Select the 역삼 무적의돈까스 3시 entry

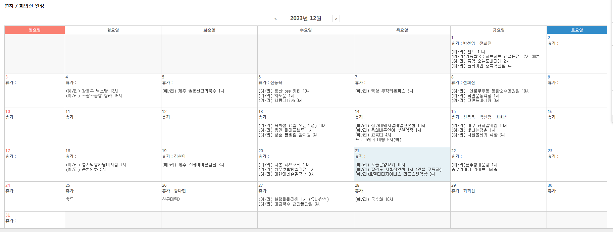coord(384,91)
